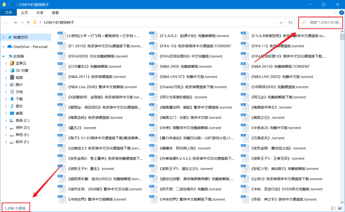This screenshot has width=345, height=212.
Task: Select the 《NBA 2K11》 torrent file icon
Action: [x=62, y=77]
